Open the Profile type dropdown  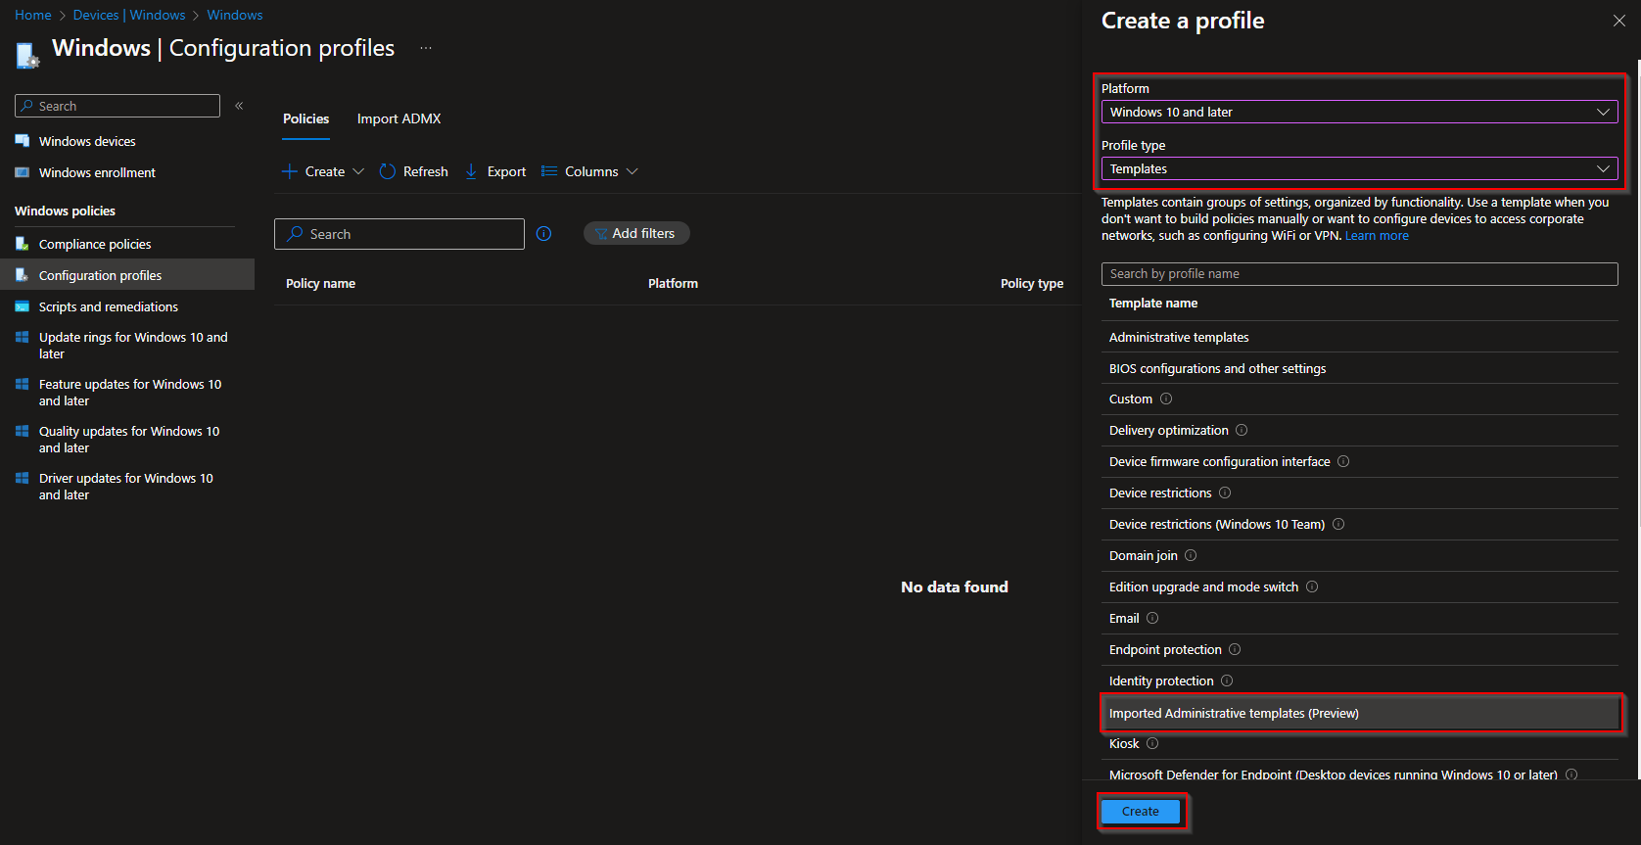(1359, 168)
